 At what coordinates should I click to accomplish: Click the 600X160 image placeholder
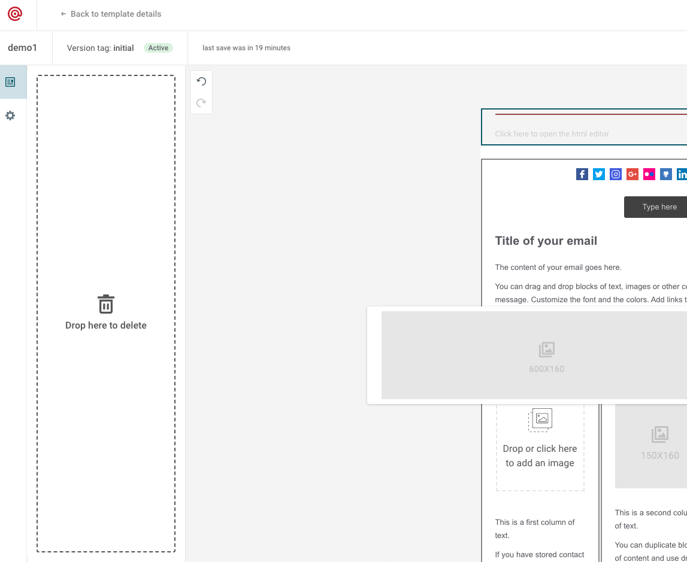click(546, 356)
